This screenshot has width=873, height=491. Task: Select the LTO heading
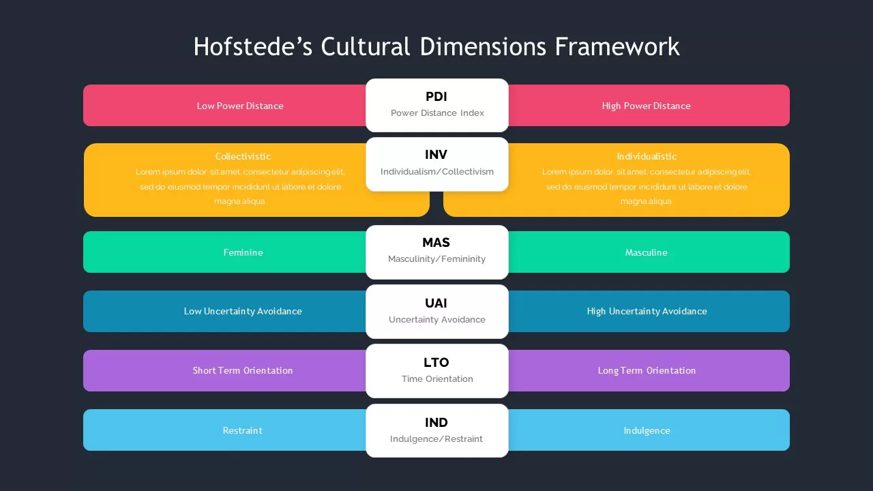pos(436,363)
